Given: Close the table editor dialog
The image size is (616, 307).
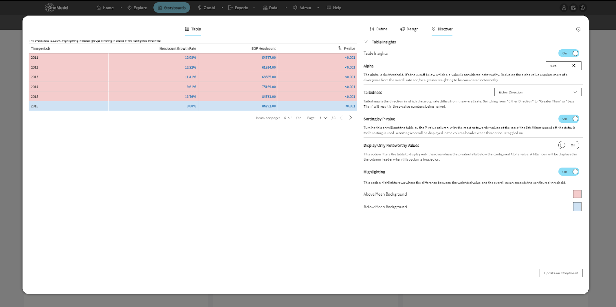Looking at the screenshot, I should (x=578, y=29).
